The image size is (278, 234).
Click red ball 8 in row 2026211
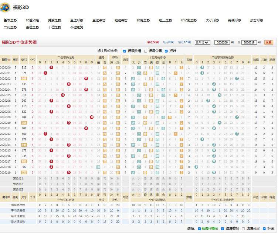pos(86,128)
